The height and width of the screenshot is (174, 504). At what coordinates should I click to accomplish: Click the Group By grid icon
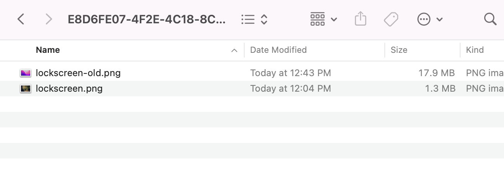click(x=318, y=19)
